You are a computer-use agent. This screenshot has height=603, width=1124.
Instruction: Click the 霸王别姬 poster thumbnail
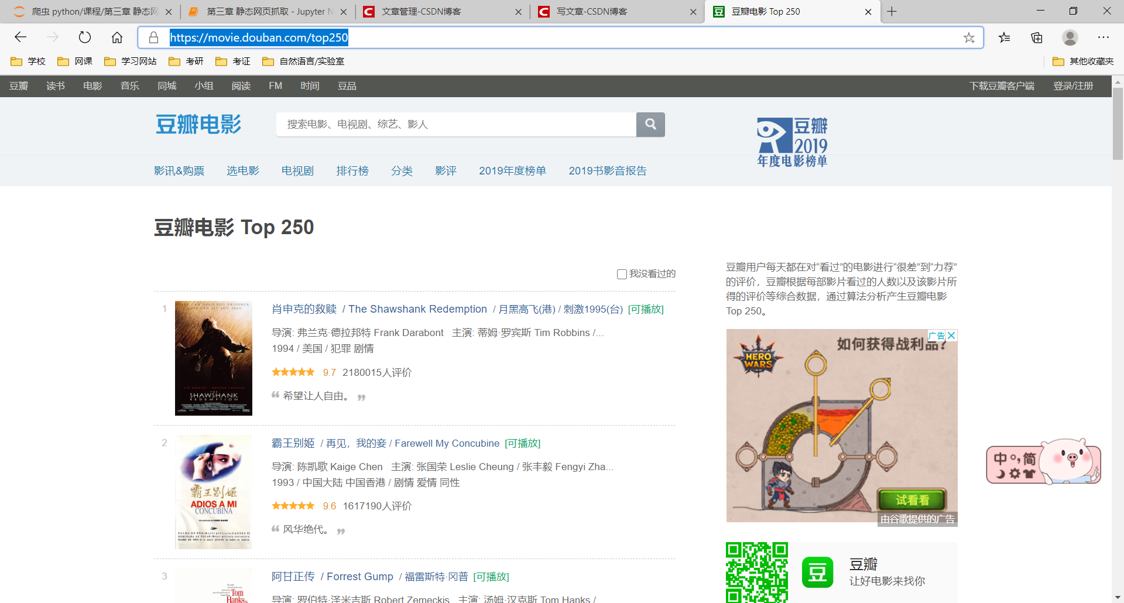click(214, 492)
